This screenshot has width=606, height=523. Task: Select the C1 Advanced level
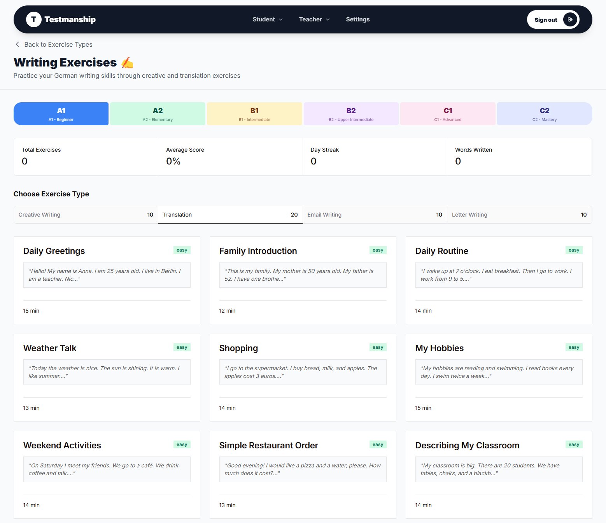pyautogui.click(x=448, y=114)
